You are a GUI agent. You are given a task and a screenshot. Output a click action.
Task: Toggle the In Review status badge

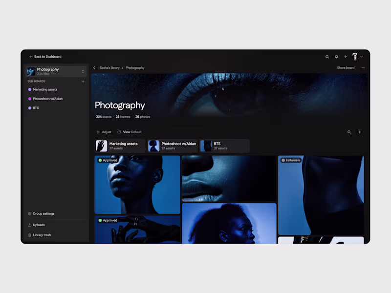[291, 160]
